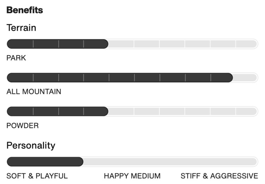Click the first segment of the Park bar
The height and width of the screenshot is (184, 265).
tap(20, 44)
